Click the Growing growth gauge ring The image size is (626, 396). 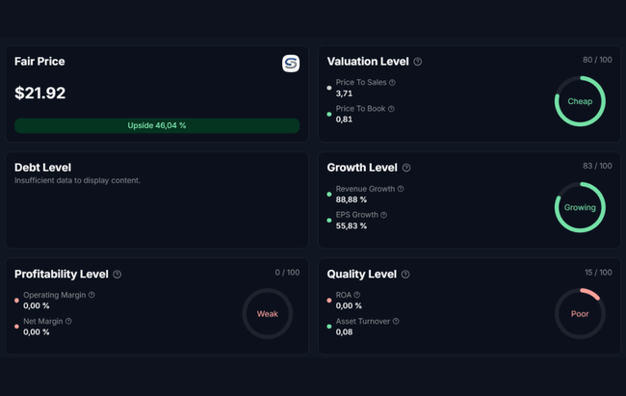coord(580,207)
